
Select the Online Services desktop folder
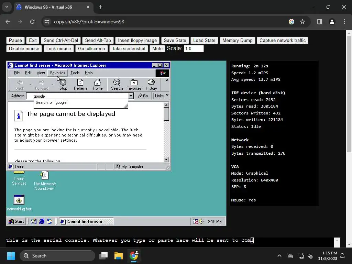[x=19, y=178]
